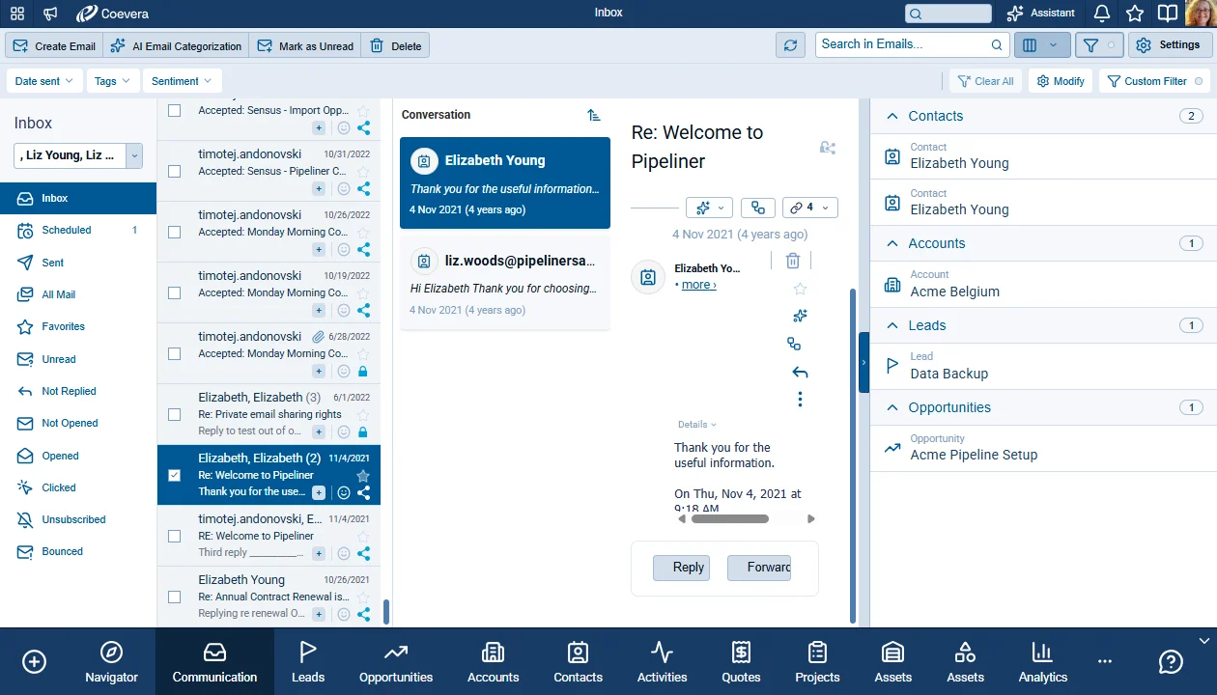Click the email list vertical scrollbar

tap(386, 612)
